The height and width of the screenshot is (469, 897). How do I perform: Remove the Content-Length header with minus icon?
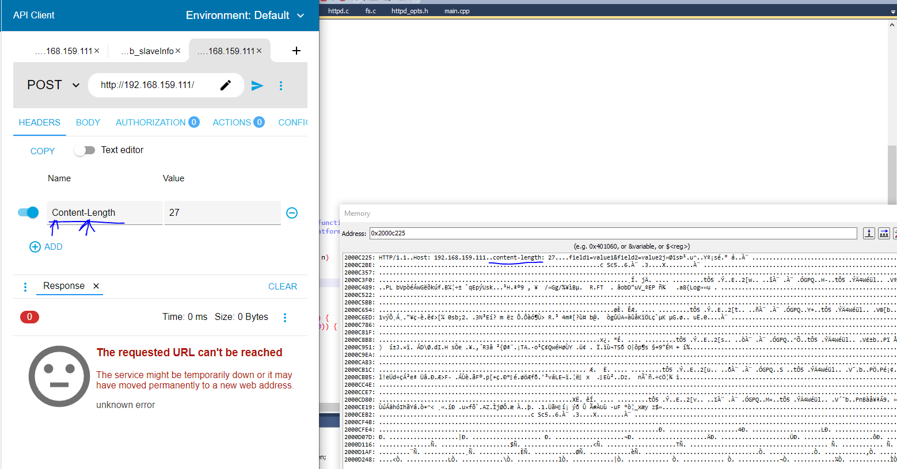pyautogui.click(x=292, y=212)
